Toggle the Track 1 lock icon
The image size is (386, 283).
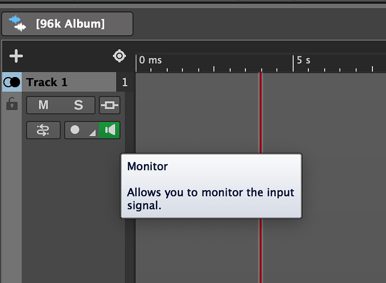11,104
